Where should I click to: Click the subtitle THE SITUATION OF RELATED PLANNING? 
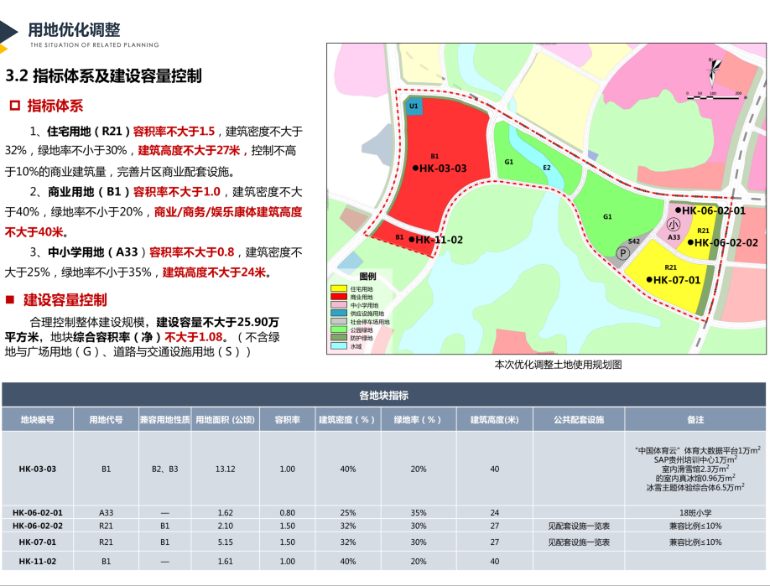pyautogui.click(x=95, y=44)
